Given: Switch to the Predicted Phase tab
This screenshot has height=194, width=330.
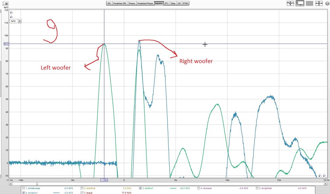Looking at the screenshot, I should point(145,3).
